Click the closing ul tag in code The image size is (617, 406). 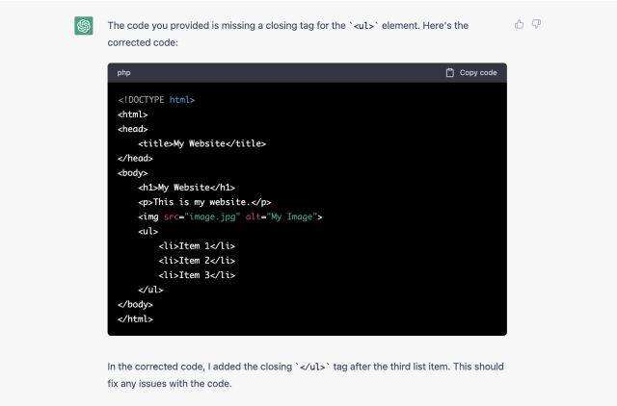click(x=151, y=289)
